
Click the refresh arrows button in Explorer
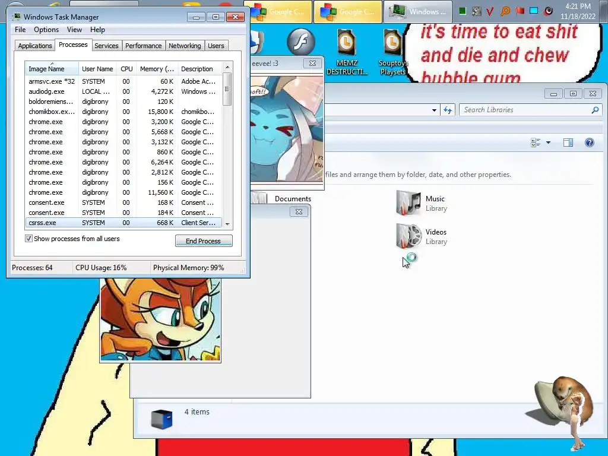coord(448,110)
